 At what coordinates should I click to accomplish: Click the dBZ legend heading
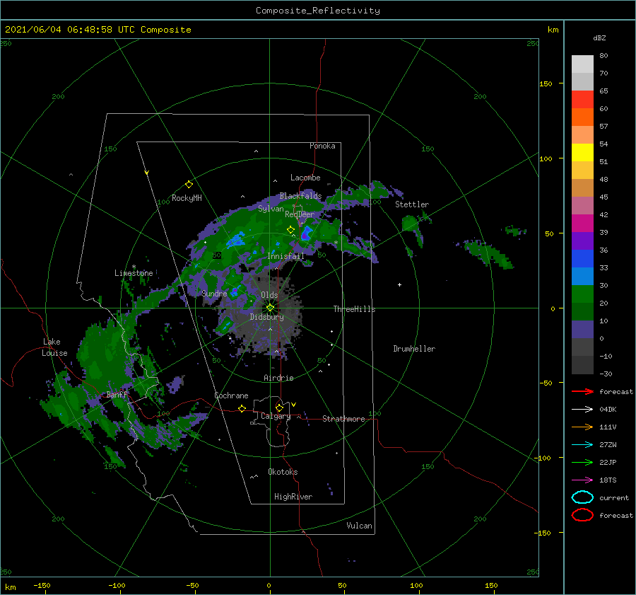coord(599,37)
